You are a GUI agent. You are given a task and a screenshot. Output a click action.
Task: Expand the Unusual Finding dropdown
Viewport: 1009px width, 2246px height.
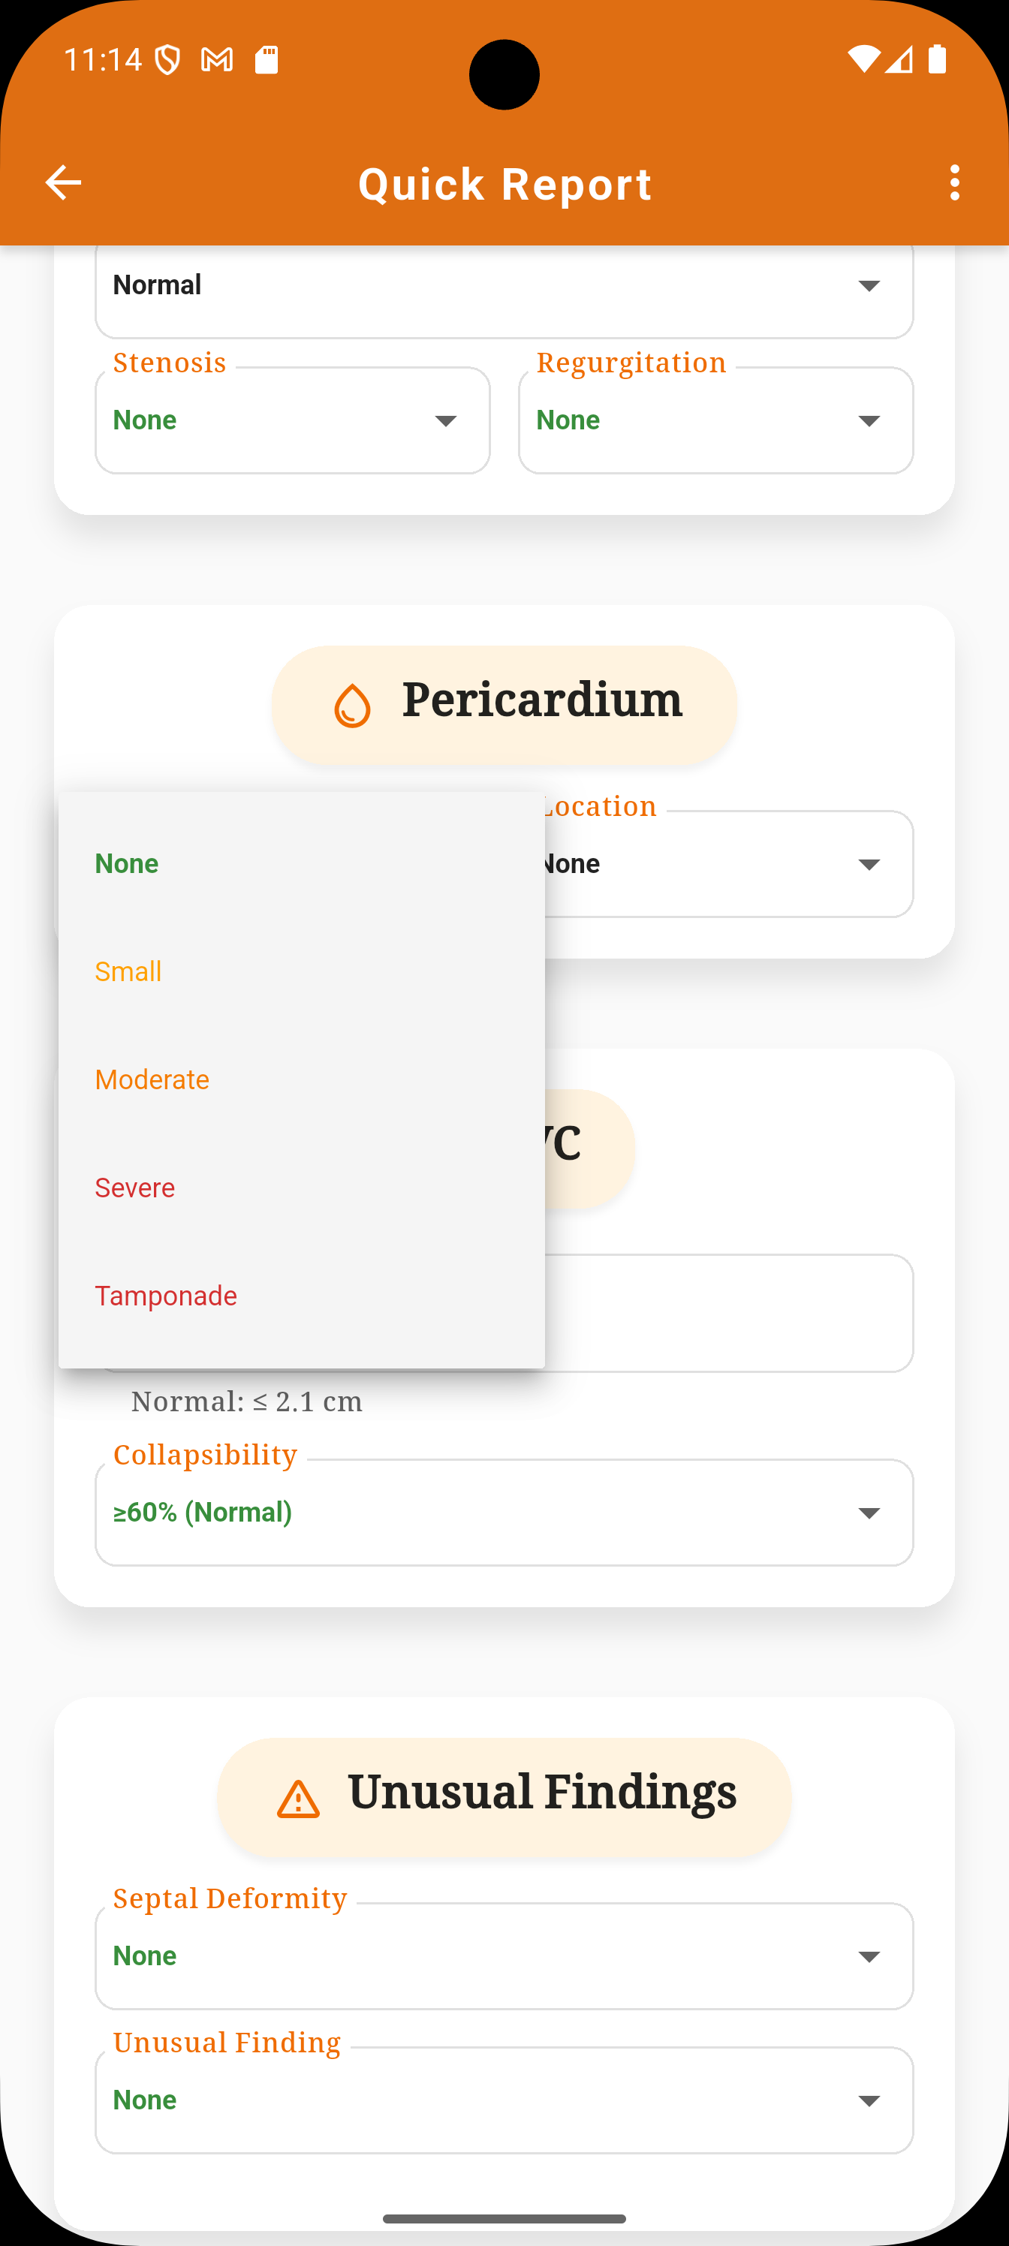tap(504, 2100)
